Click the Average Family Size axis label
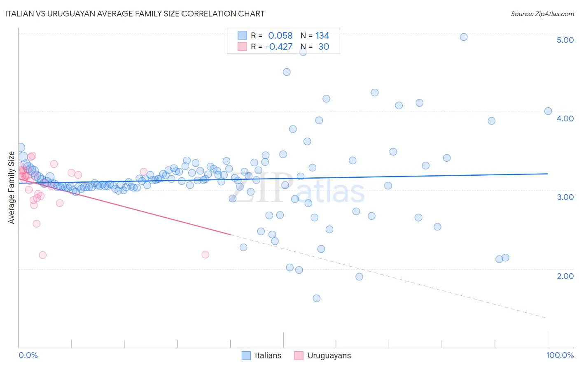Screen dimensions: 579x367 (x=12, y=188)
